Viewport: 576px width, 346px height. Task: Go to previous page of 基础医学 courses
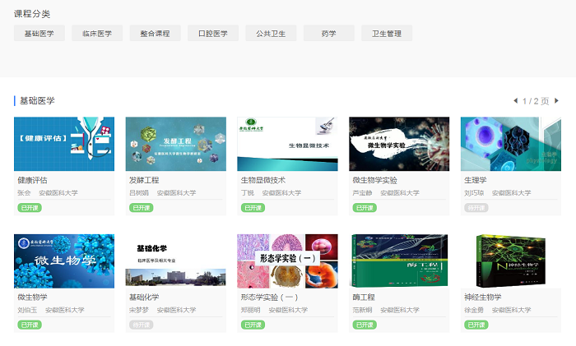coord(515,101)
